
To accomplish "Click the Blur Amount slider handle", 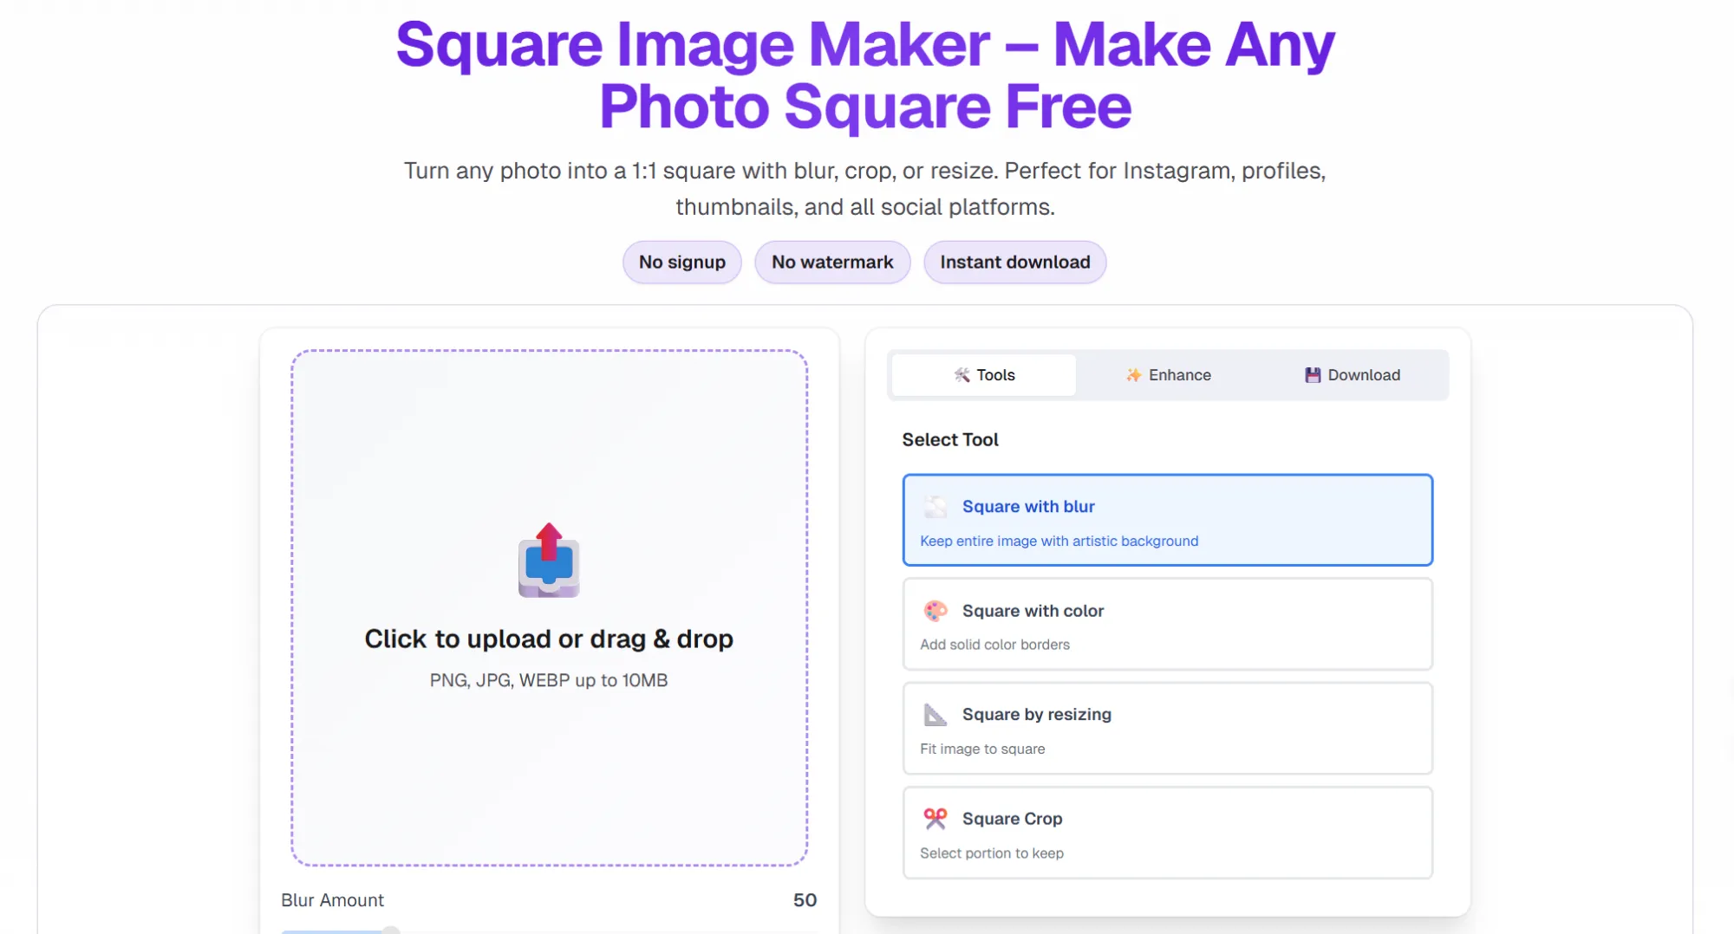I will point(391,931).
